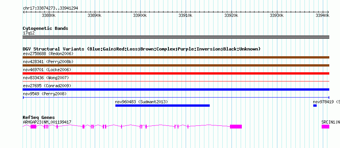Select the brown bar for nsv428341
Screen dimensions: 340x148
(x=176, y=65)
